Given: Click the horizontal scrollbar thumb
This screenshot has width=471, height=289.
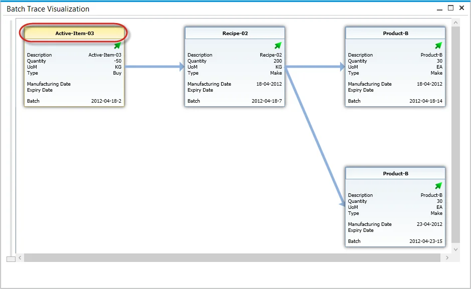Looking at the screenshot, I should [233, 257].
